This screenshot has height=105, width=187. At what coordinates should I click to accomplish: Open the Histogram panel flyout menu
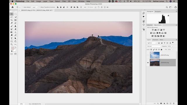pyautogui.click(x=176, y=12)
